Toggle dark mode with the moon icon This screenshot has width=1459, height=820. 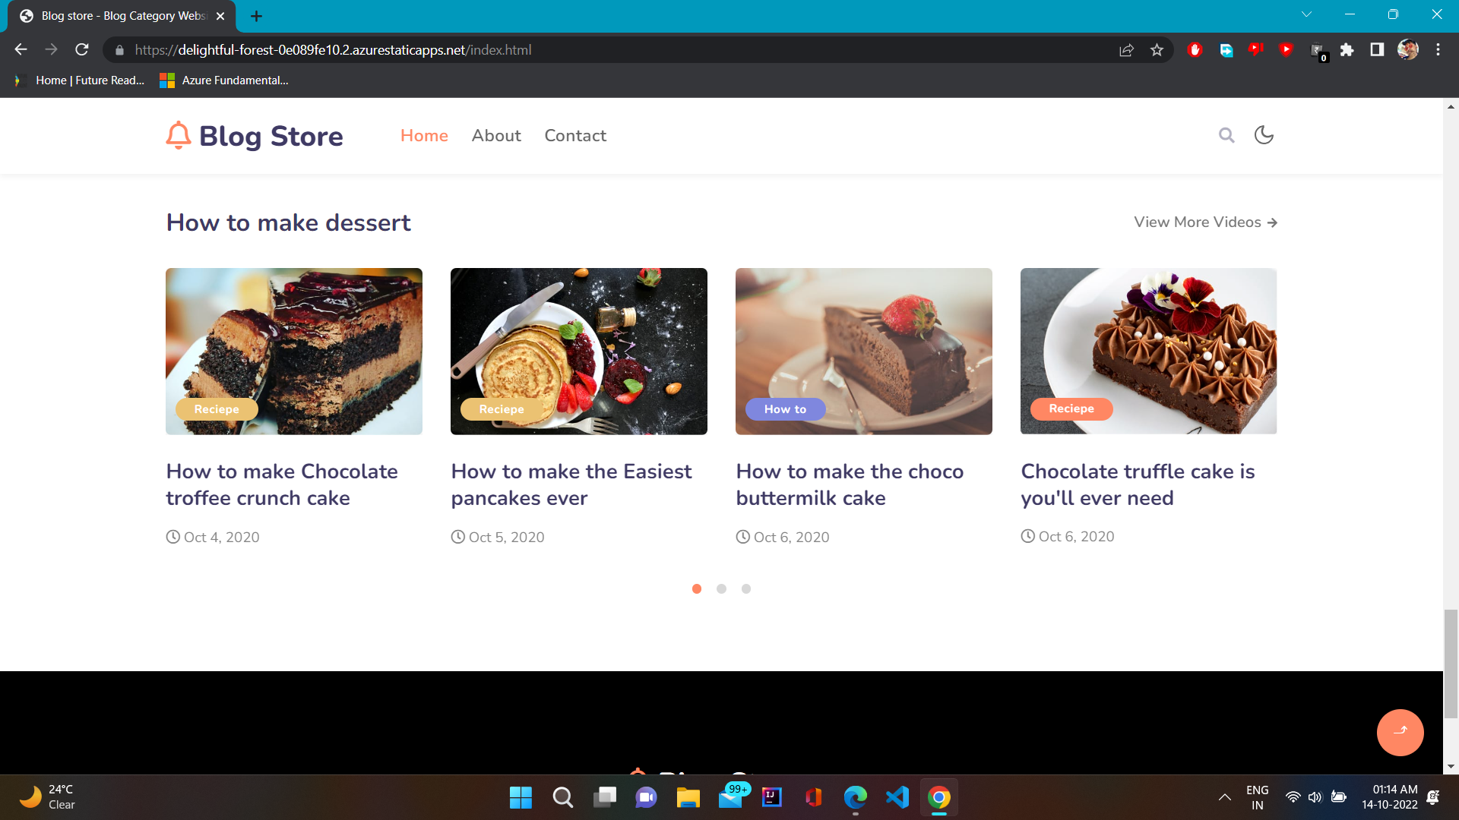pos(1263,135)
